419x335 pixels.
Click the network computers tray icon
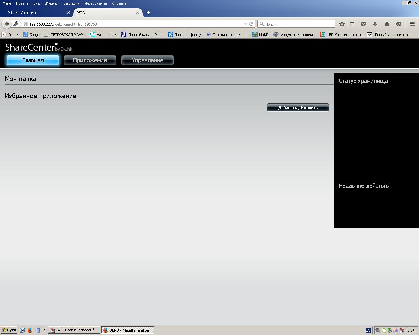(395, 330)
